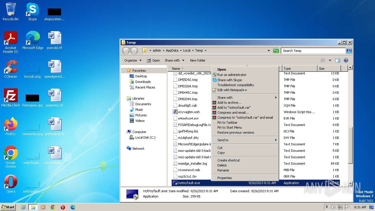Click the Open toolbar button

pos(153,60)
